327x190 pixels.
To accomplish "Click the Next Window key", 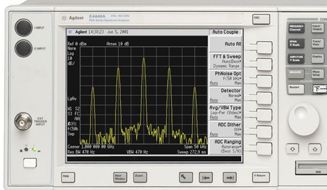I will [x=120, y=177].
